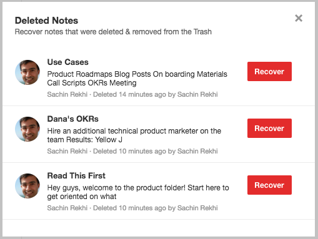Click the Deleted 10 minutes ago text under Dana's OKRs

pos(129,151)
